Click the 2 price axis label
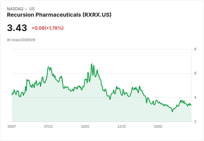The image size is (204, 141). click(x=195, y=122)
